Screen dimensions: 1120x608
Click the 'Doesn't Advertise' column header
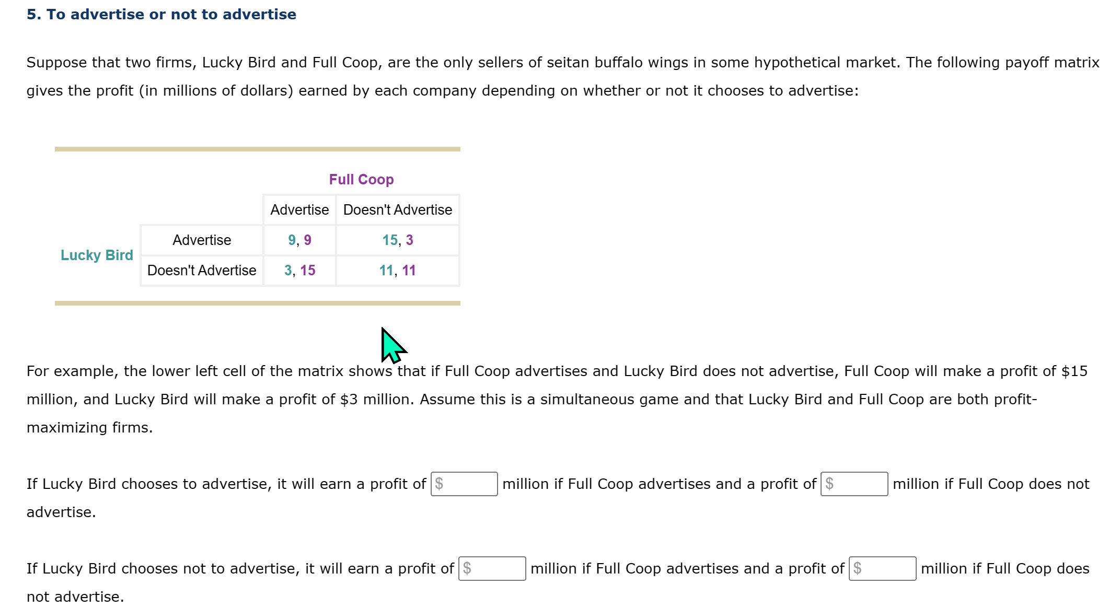tap(397, 209)
